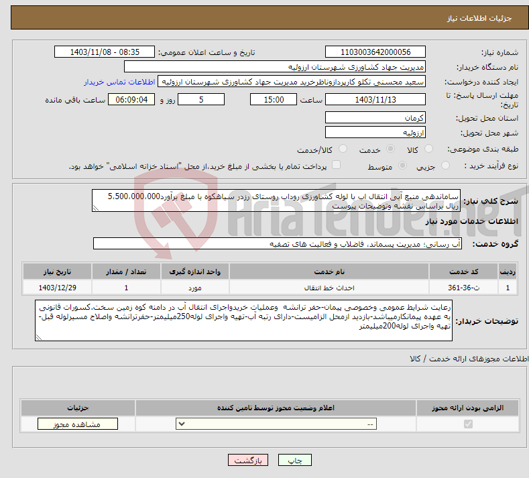This screenshot has height=478, width=529.
Task: Click the request creator name field
Action: click(x=292, y=82)
